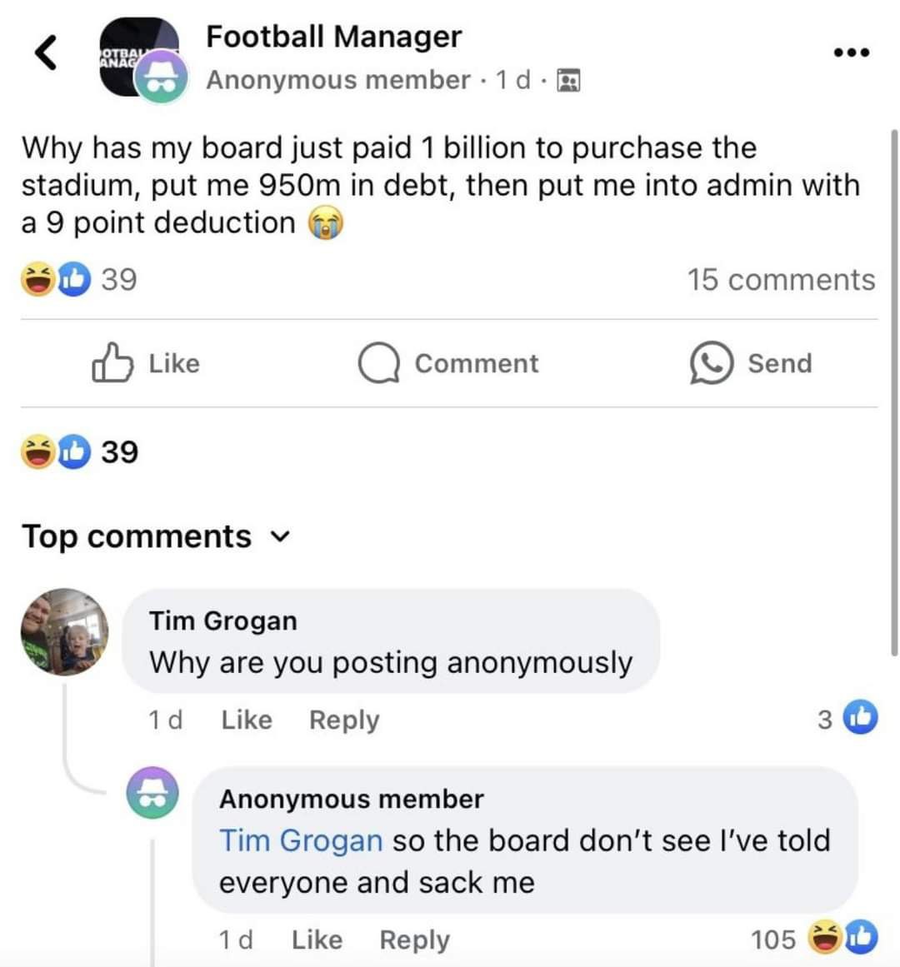This screenshot has width=900, height=967.
Task: Like Tim Grogan's comment
Action: tap(247, 720)
